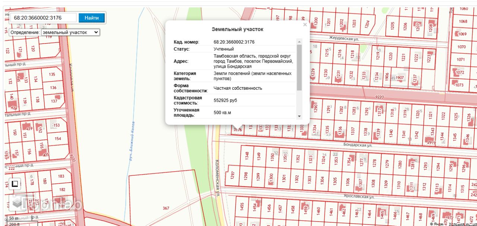Open the Yandex Условия использования link
This screenshot has height=226, width=477.
[462, 224]
